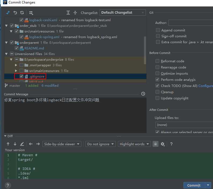Collapse the Diff section

[x=5, y=136]
